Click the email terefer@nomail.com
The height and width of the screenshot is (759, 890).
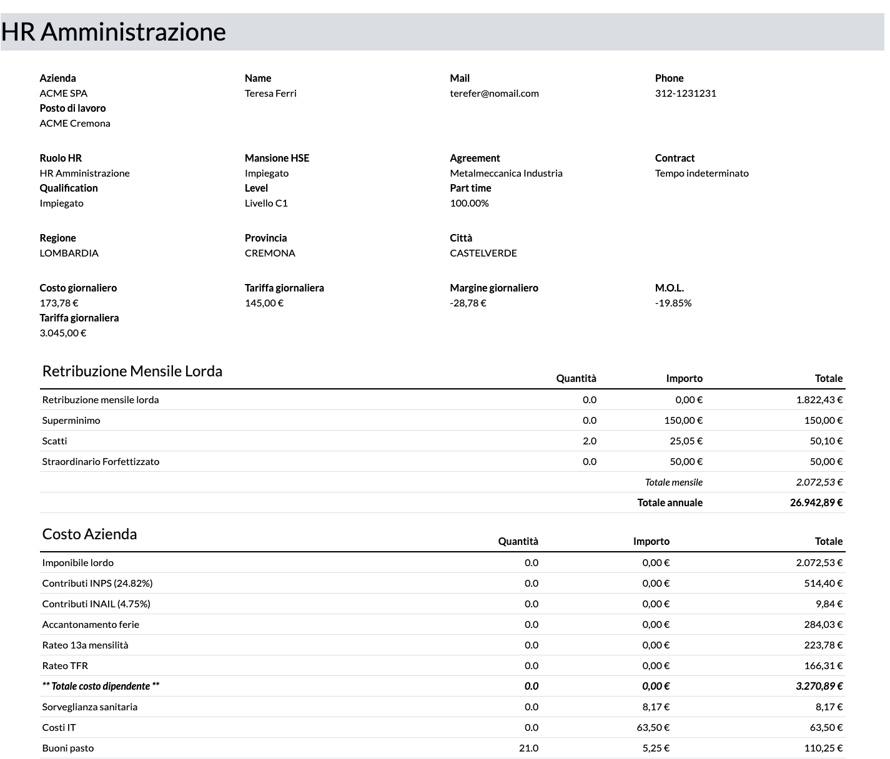click(x=494, y=93)
